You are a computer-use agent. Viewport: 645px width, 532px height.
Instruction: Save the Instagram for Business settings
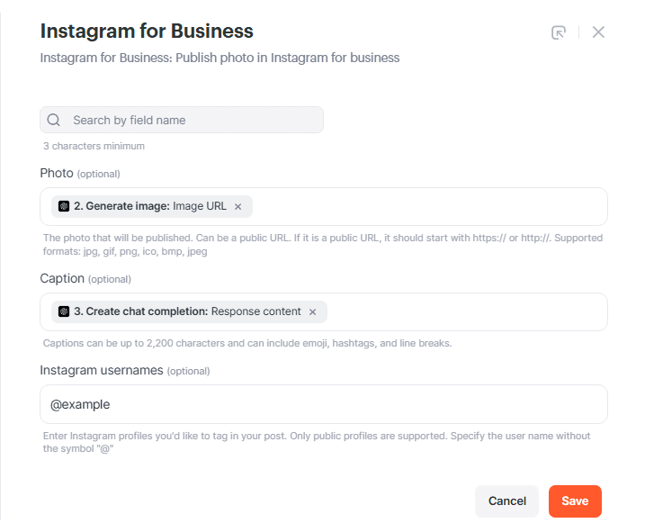click(575, 501)
